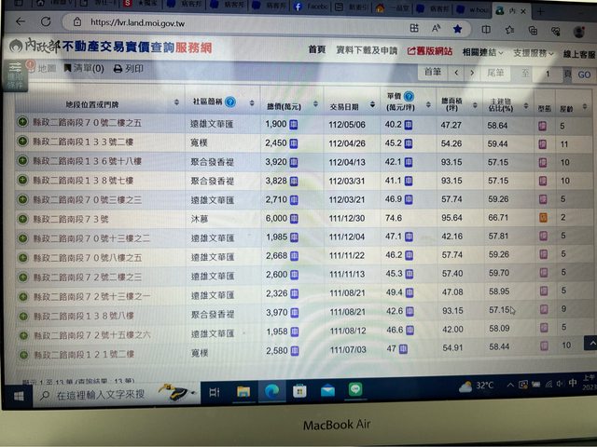Open LINE from the Windows taskbar
This screenshot has width=597, height=447.
click(354, 391)
